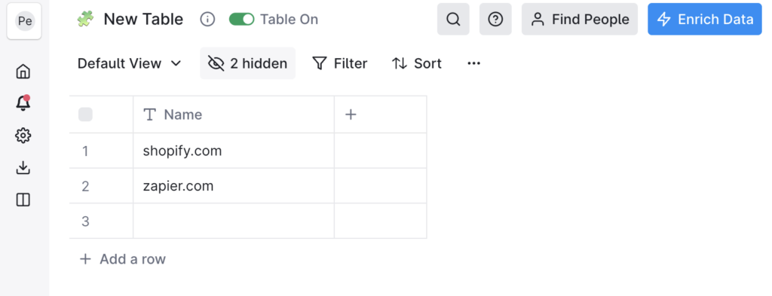This screenshot has height=296, width=772.
Task: Click the Enrich Data button
Action: (x=705, y=19)
